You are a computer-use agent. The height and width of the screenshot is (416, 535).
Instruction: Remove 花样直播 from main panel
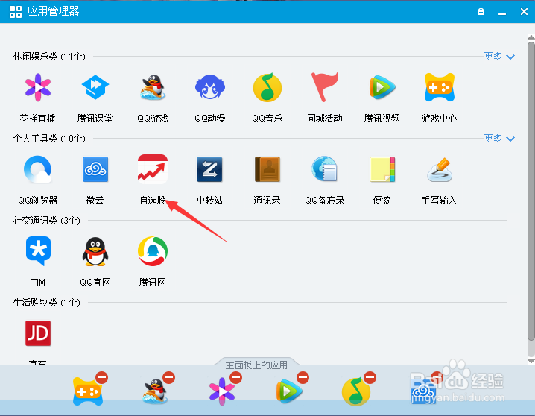235,377
